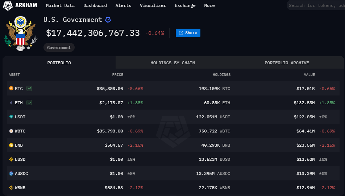Sort by the Holdings column header
345x196 pixels.
pyautogui.click(x=221, y=75)
